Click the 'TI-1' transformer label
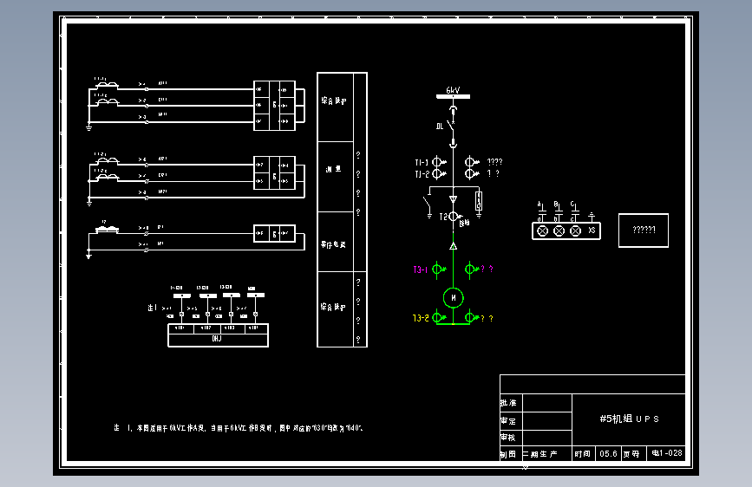The height and width of the screenshot is (487, 752). click(422, 163)
